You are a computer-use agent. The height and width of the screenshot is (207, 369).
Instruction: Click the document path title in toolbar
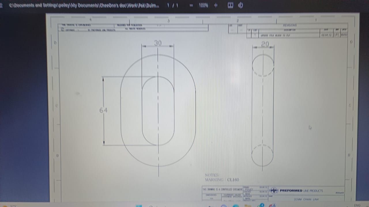(x=84, y=5)
